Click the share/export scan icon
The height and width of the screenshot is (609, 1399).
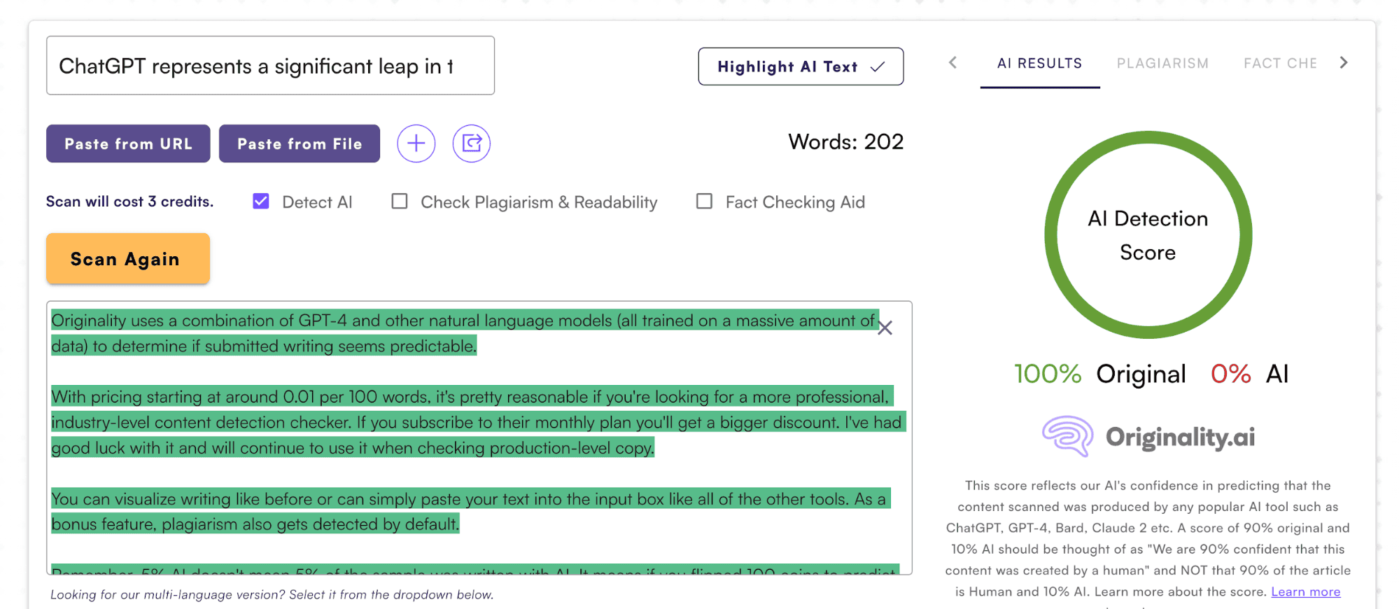pyautogui.click(x=471, y=143)
